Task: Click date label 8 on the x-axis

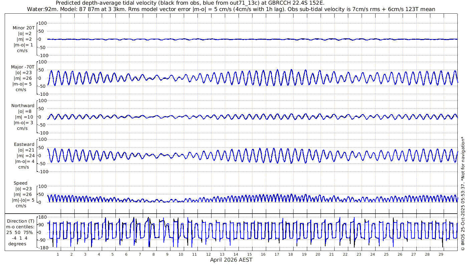Action: [153, 254]
